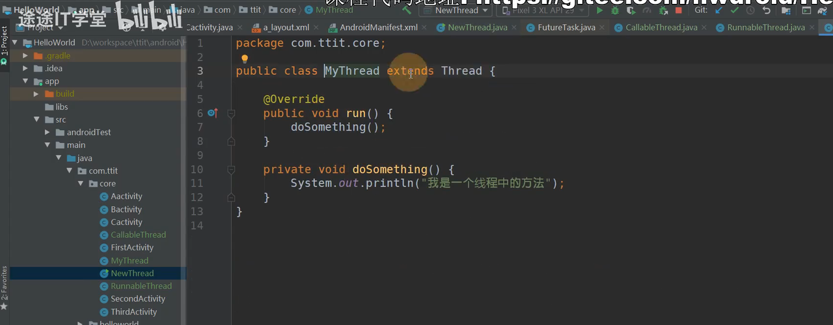833x325 pixels.
Task: Expand the .gradle folder arrow
Action: [x=25, y=56]
